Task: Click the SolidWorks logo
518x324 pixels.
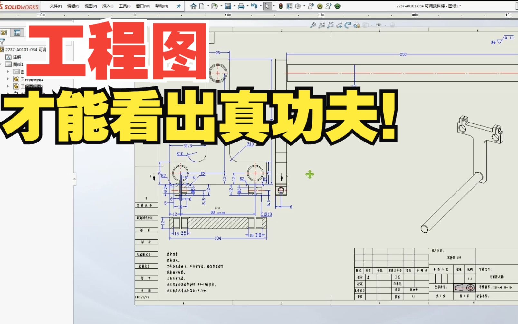Action: [x=19, y=6]
